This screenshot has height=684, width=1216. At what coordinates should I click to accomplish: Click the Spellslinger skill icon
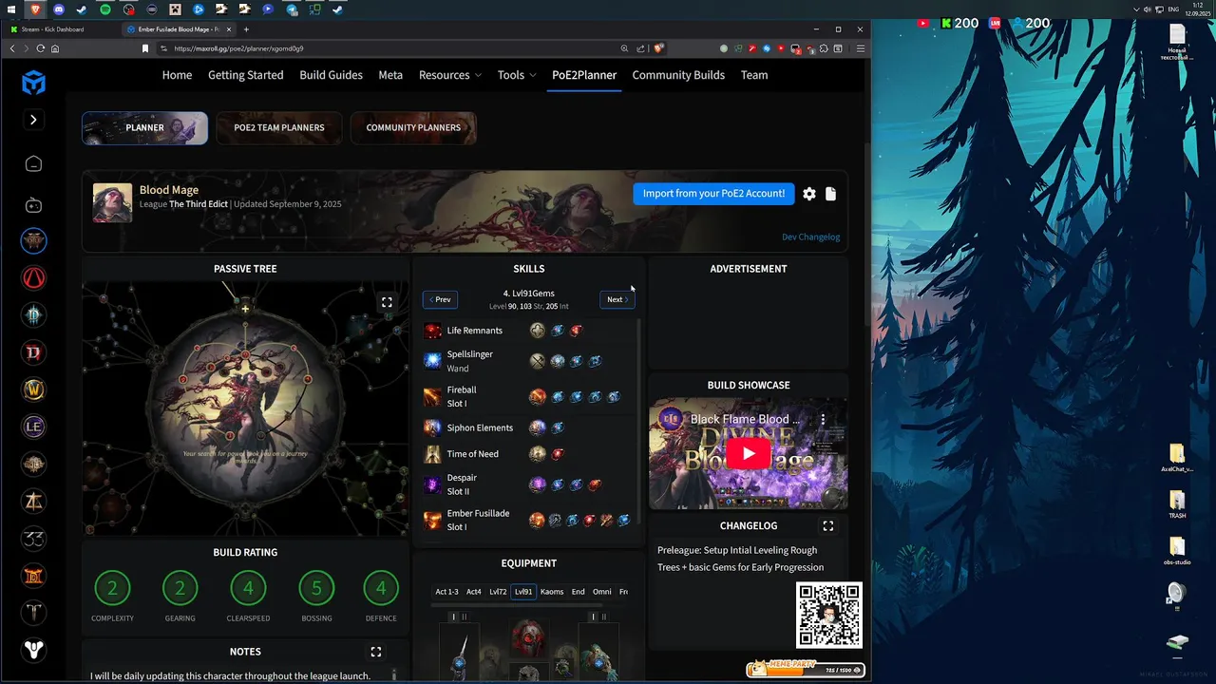[433, 361]
